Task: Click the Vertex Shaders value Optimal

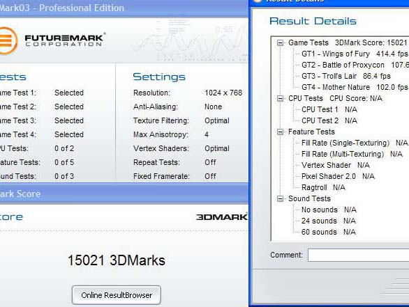Action: pos(217,148)
